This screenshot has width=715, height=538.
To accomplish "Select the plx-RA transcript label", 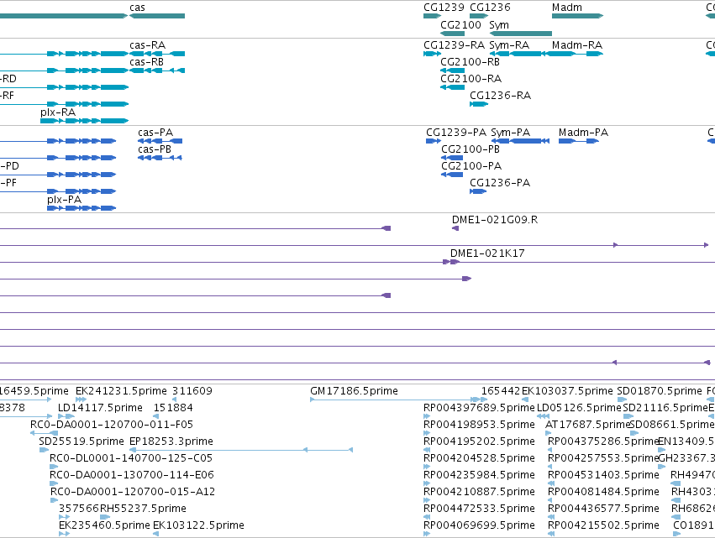I will pos(58,112).
